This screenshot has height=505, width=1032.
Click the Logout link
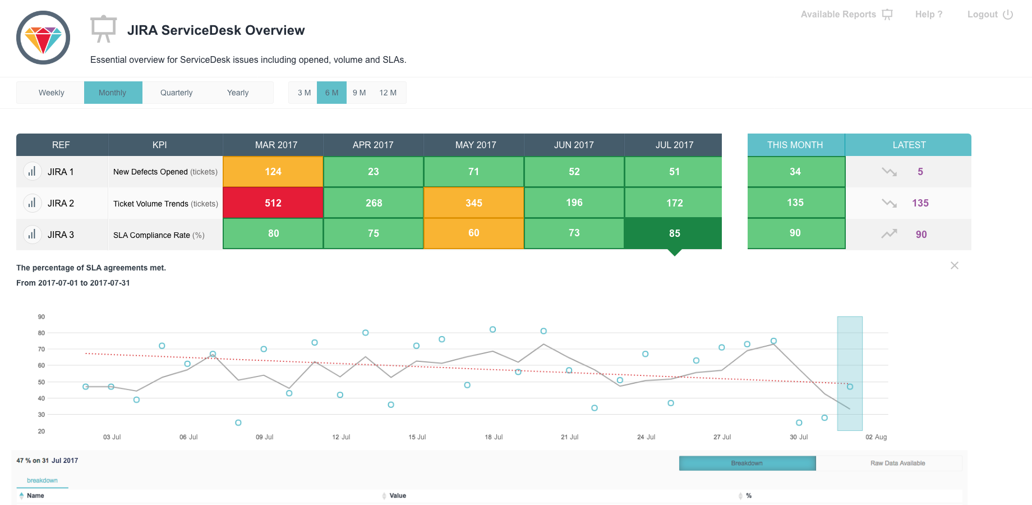(x=982, y=15)
